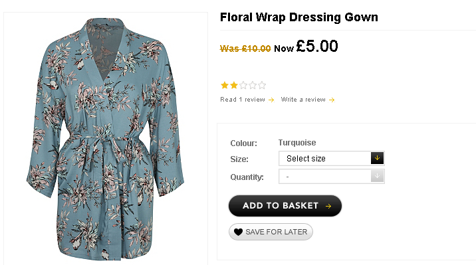The height and width of the screenshot is (265, 476).
Task: Click the grey arrow on Quantity selector
Action: pos(377,176)
